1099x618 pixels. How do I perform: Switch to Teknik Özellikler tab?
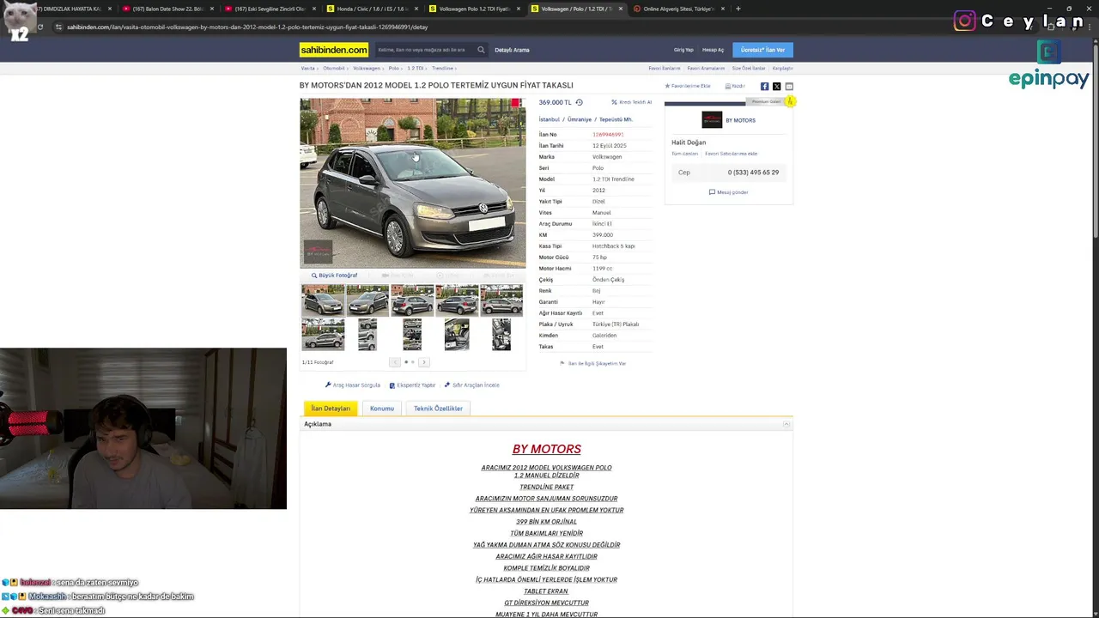coord(438,409)
